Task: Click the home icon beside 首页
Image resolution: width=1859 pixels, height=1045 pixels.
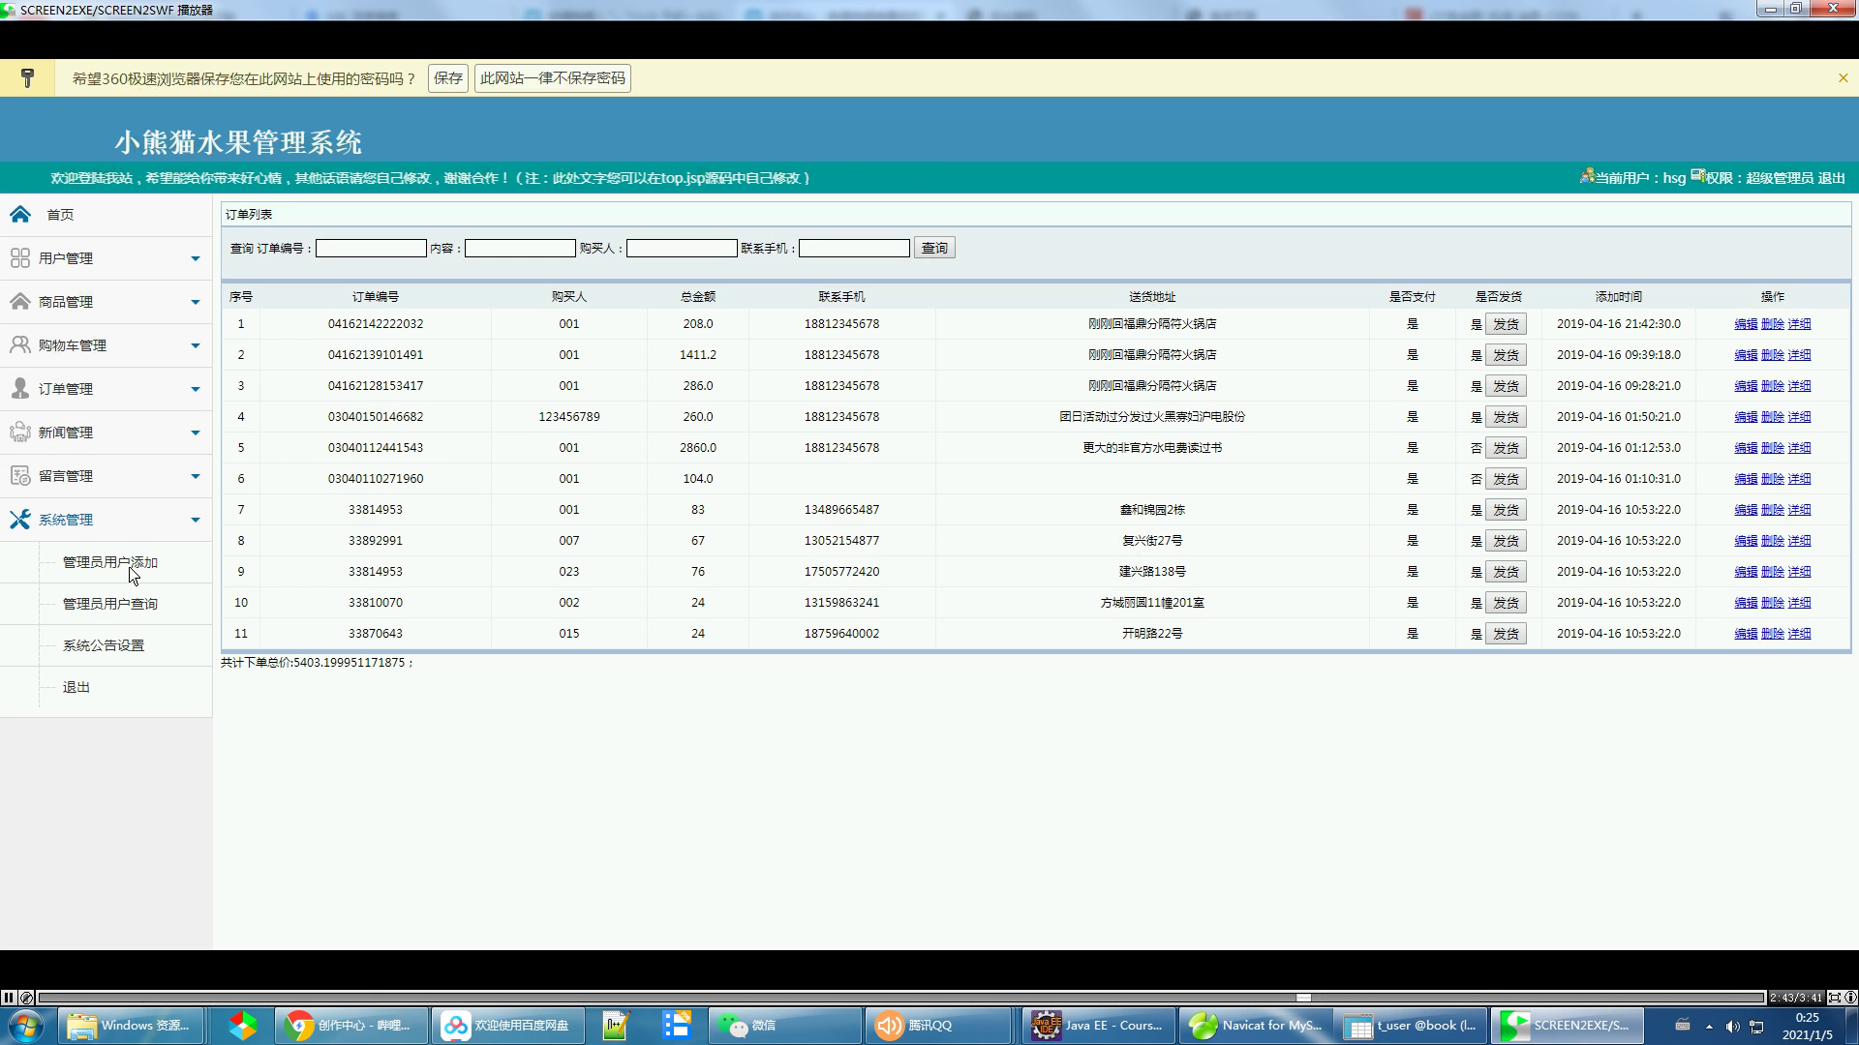Action: 20,214
